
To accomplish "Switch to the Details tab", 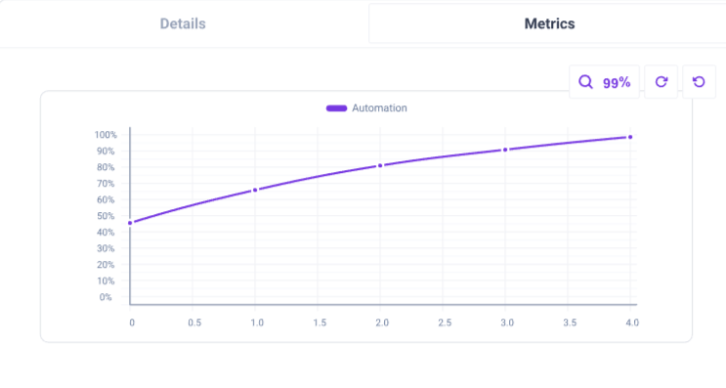I will 183,23.
